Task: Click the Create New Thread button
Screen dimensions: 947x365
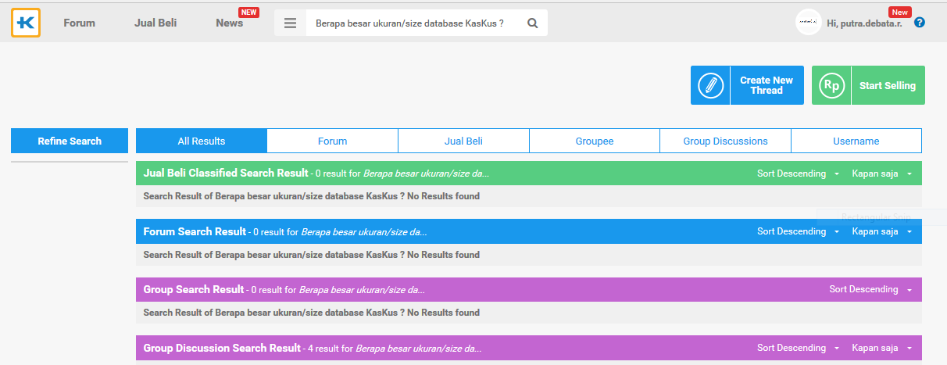Action: pyautogui.click(x=747, y=85)
